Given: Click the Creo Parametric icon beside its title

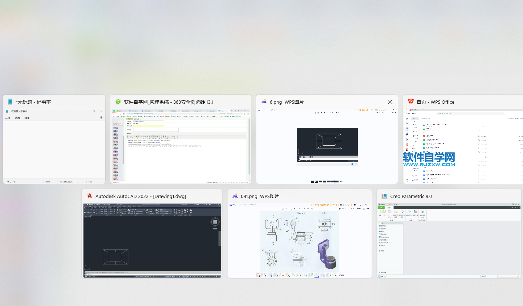Looking at the screenshot, I should point(384,196).
